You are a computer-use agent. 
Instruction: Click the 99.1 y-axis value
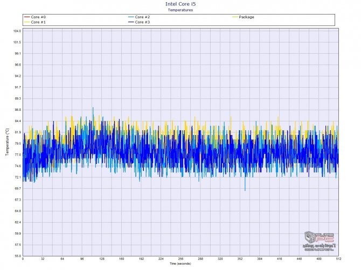[x=17, y=54]
